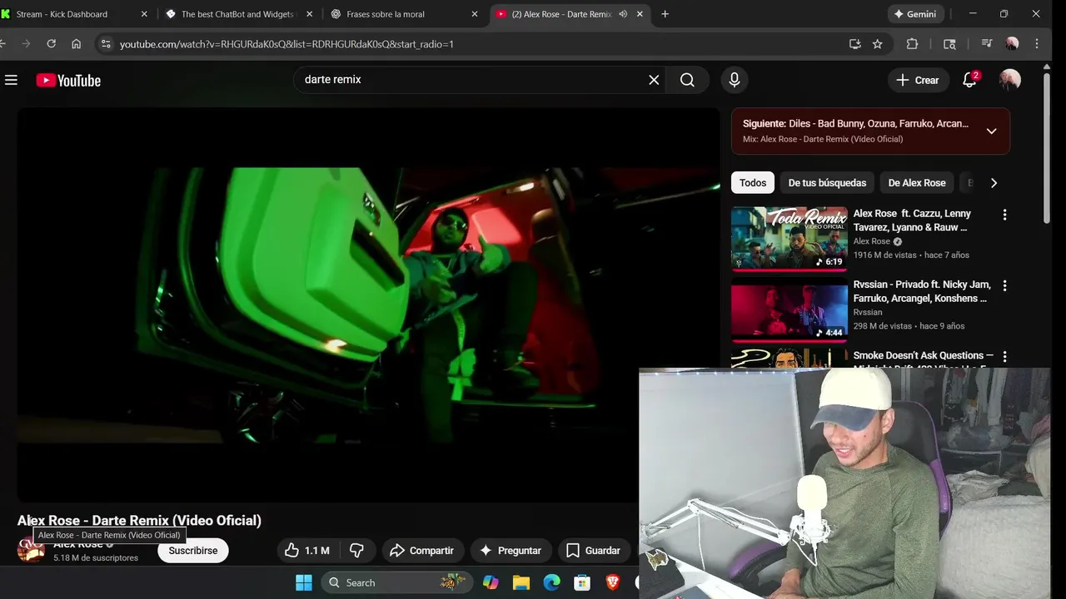
Task: Go forward in browser history
Action: point(26,44)
